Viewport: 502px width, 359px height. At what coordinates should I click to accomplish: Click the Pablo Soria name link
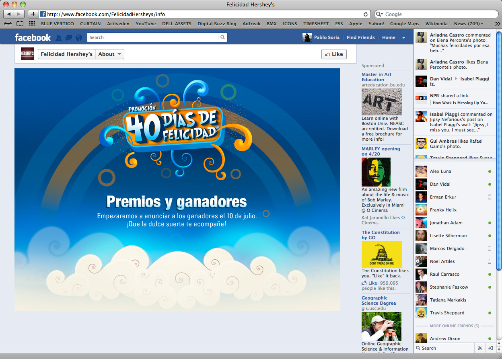(327, 37)
